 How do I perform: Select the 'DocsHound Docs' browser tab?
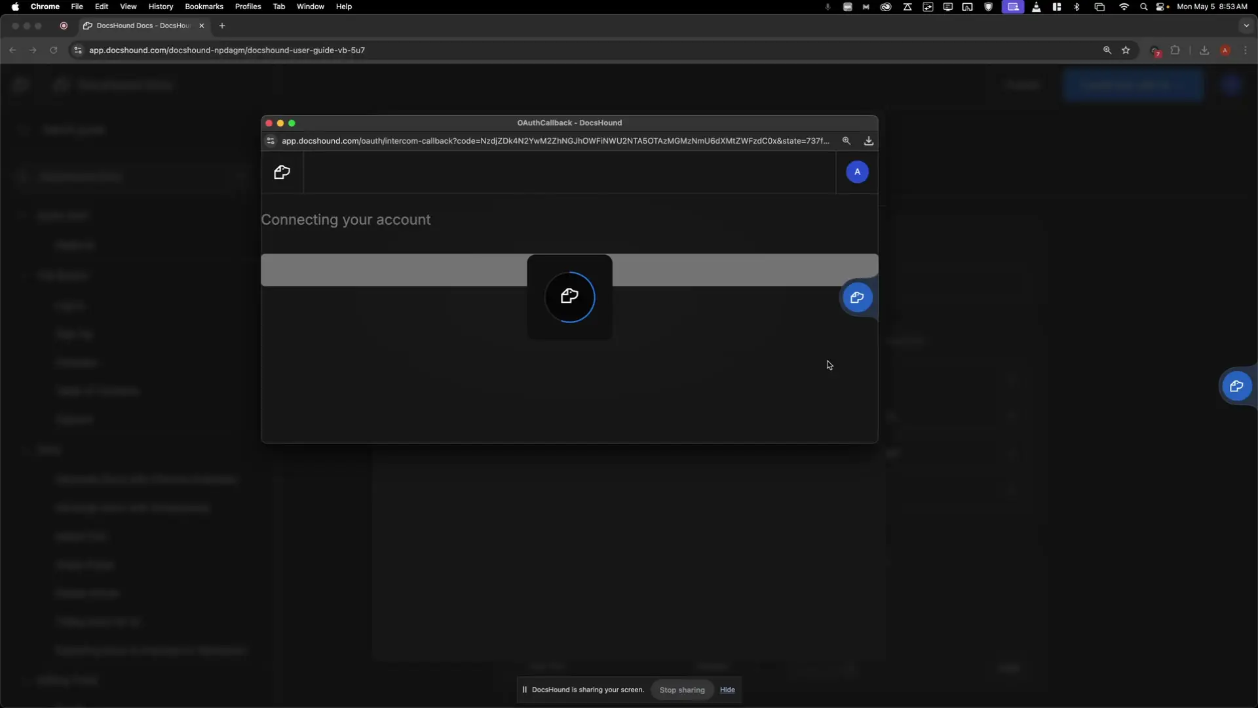143,26
